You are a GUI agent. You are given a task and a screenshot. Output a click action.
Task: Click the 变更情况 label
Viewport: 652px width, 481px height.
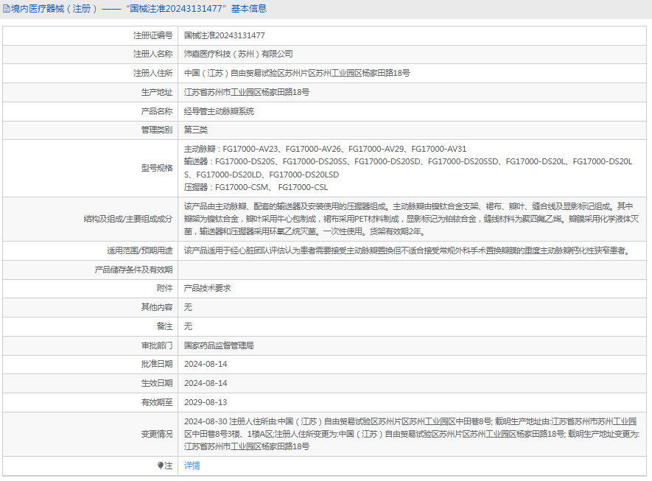157,434
